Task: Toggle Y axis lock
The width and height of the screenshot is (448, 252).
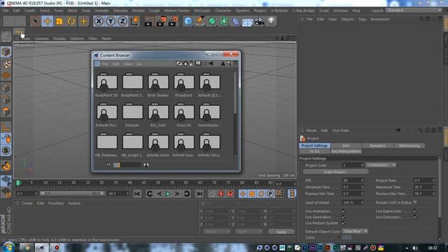Action: pyautogui.click(x=111, y=21)
